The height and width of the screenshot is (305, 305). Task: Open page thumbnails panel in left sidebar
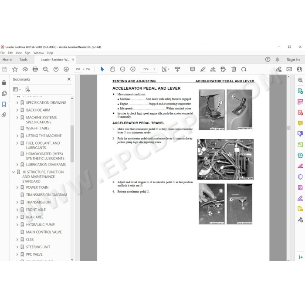point(4,93)
